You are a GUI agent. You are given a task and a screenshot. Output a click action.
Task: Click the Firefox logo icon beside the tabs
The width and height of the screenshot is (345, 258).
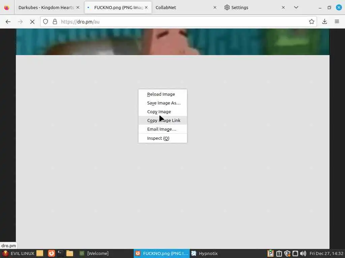click(x=7, y=7)
